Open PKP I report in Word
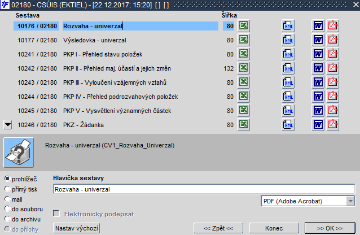 point(318,54)
